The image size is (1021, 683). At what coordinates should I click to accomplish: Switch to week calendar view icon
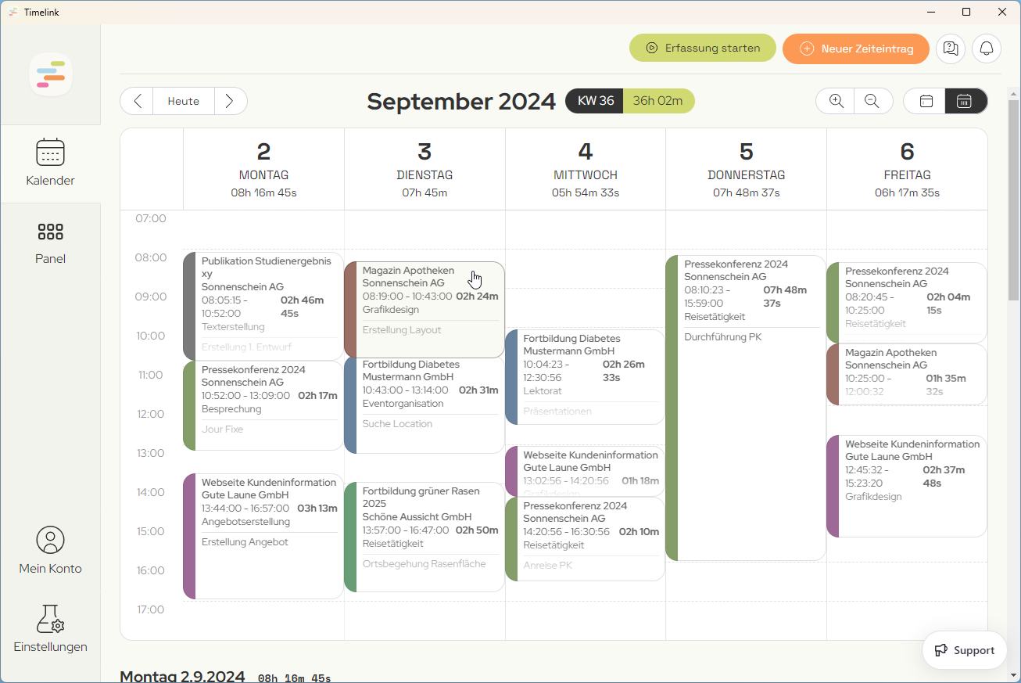(x=965, y=101)
